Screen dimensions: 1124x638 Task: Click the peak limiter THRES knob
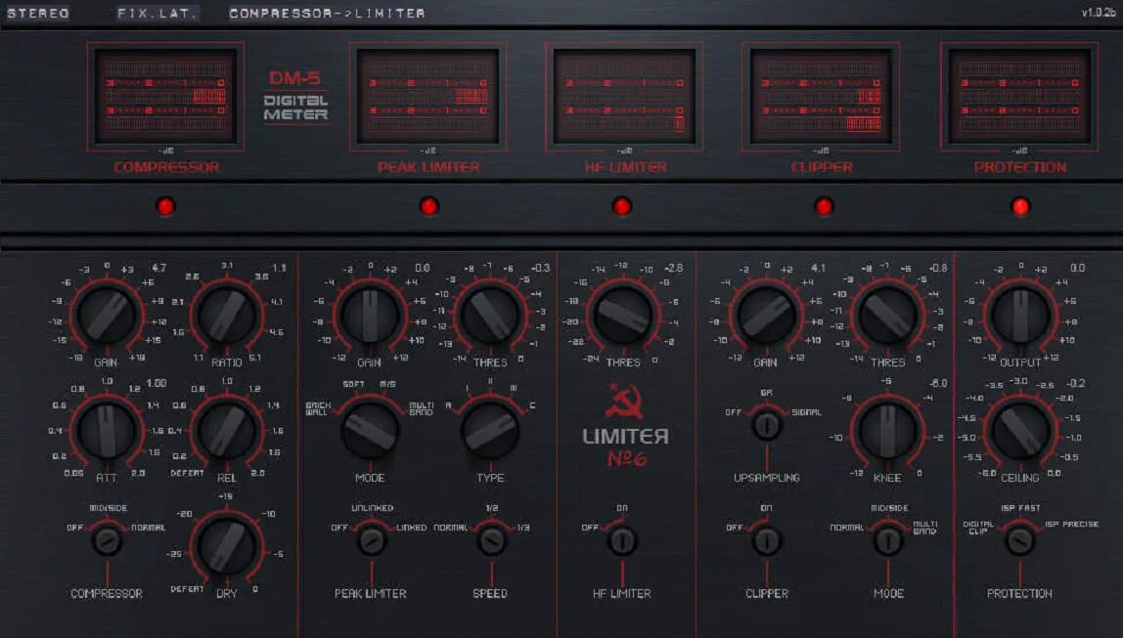tap(490, 316)
